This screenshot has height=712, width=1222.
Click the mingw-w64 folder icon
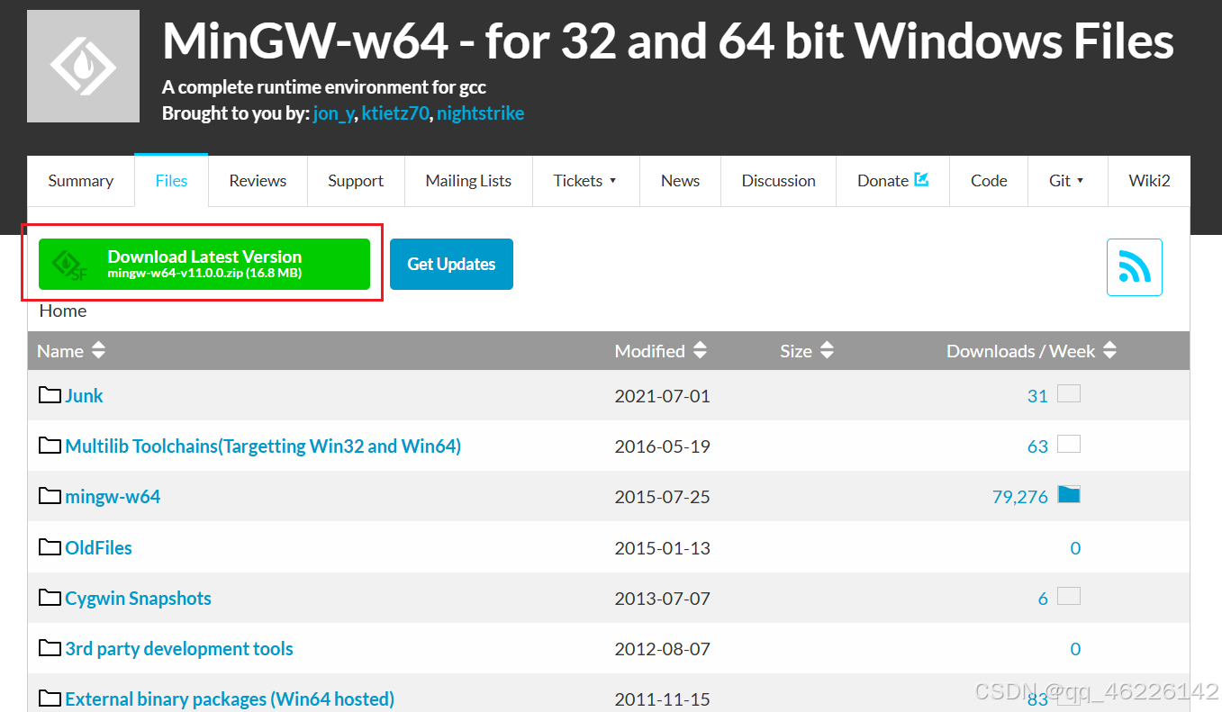click(50, 496)
